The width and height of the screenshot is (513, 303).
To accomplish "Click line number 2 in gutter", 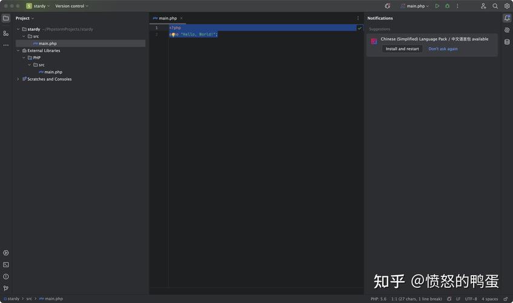I will tap(156, 35).
